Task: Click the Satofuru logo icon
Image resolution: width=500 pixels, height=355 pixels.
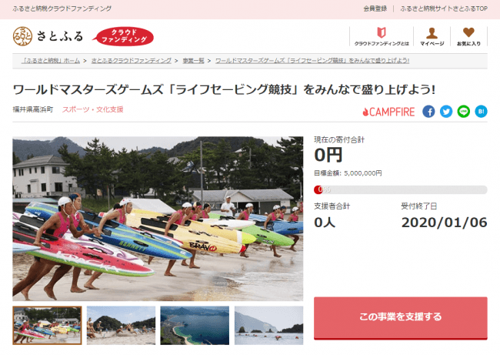Action: coord(22,36)
